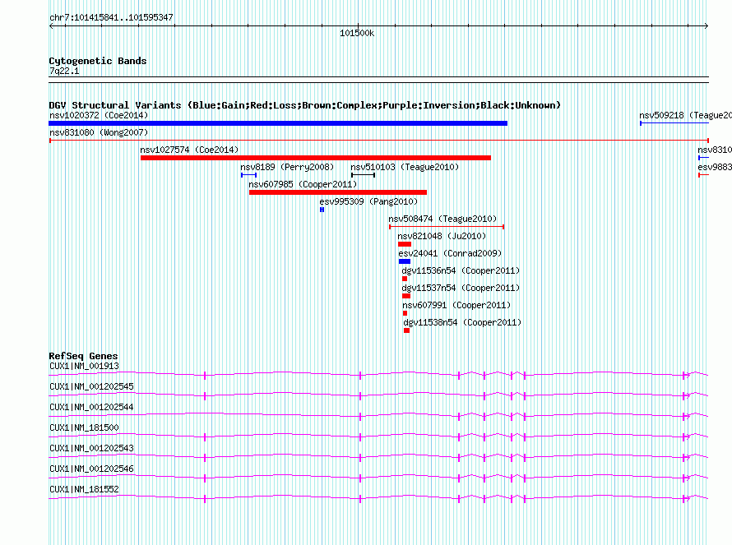Click the red dgv11538n54 loss marker

406,330
